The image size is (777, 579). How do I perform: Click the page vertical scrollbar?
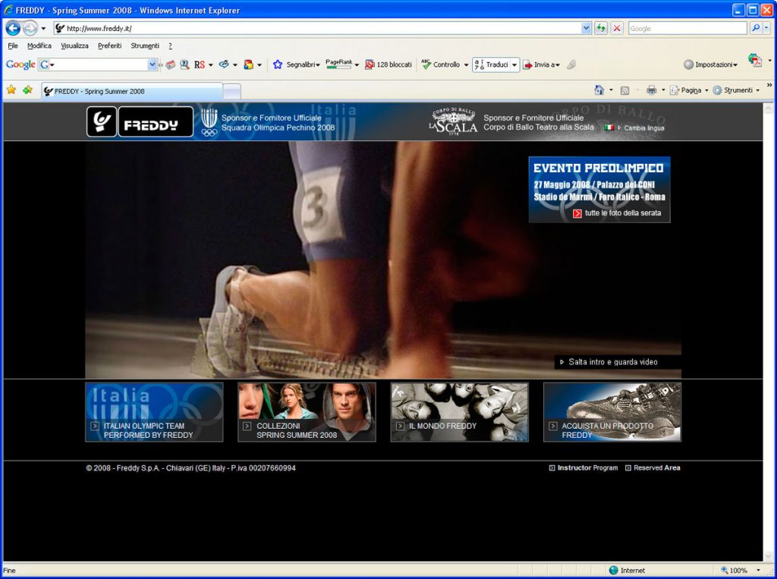768,332
